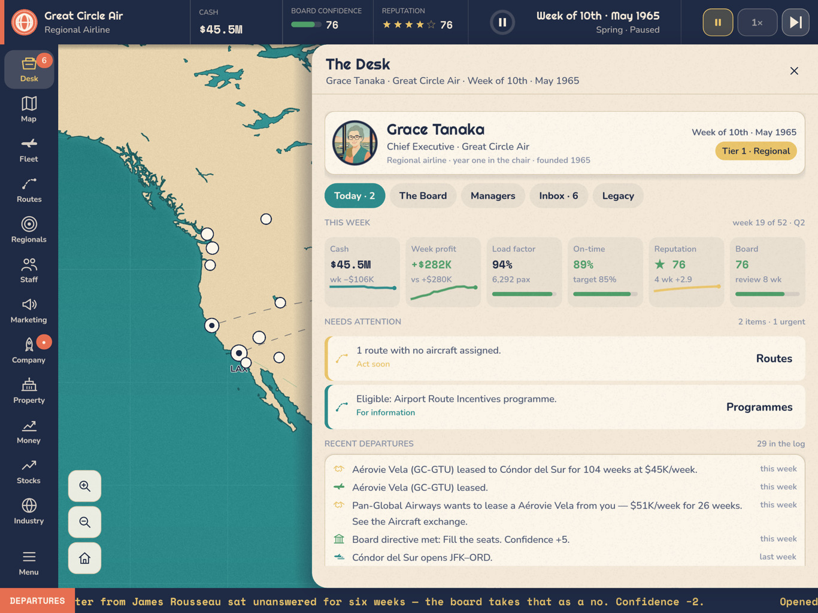Click the Tier 1 · Regional badge
The height and width of the screenshot is (613, 818).
[x=756, y=151]
